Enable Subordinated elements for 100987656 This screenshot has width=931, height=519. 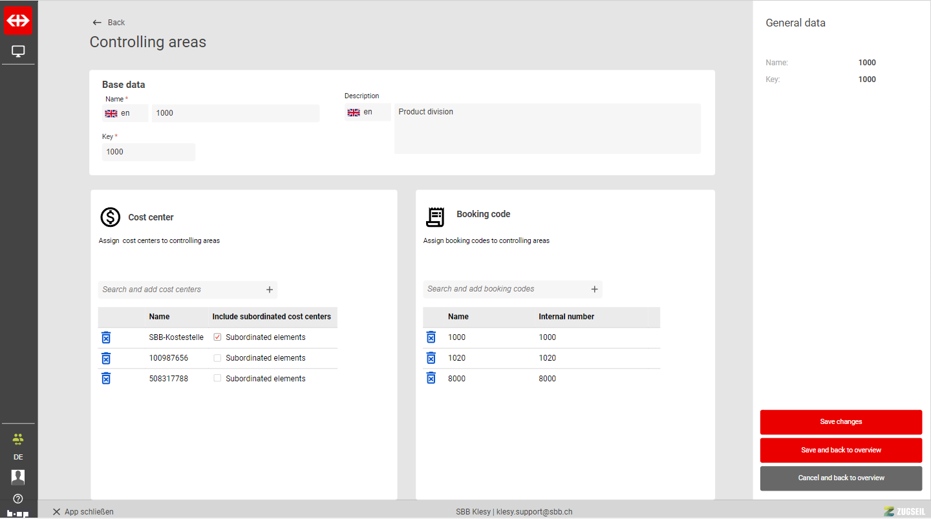tap(217, 358)
